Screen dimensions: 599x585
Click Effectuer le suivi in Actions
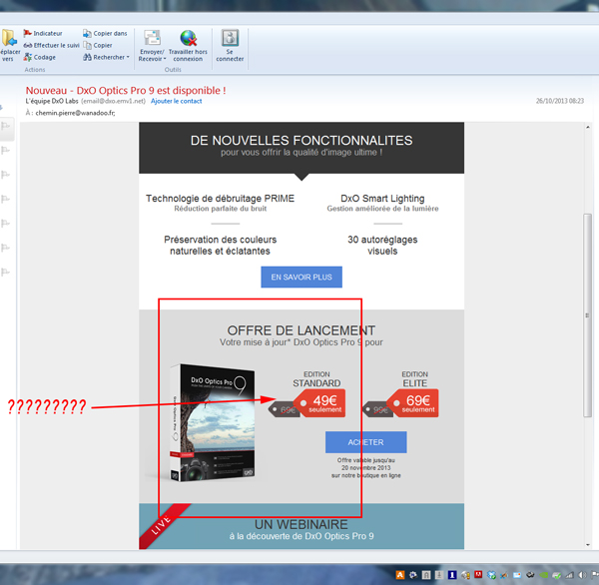[52, 45]
